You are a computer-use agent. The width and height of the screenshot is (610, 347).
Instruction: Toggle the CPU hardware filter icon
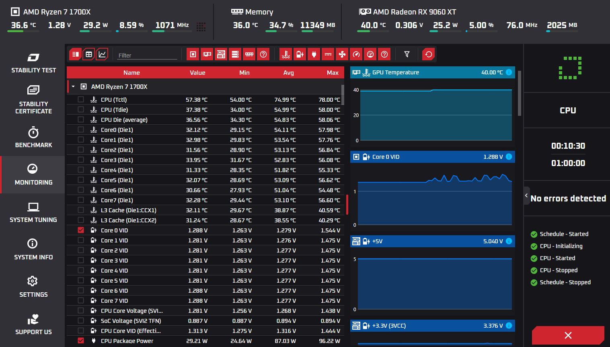point(193,54)
